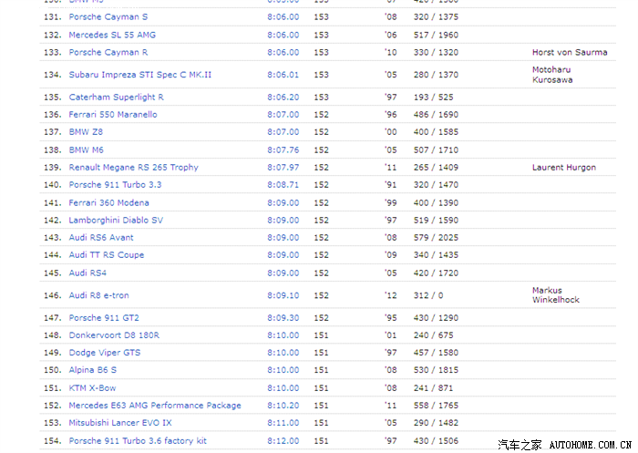This screenshot has height=453, width=638.
Task: Open Donkervoort D8 180R page
Action: [x=114, y=335]
